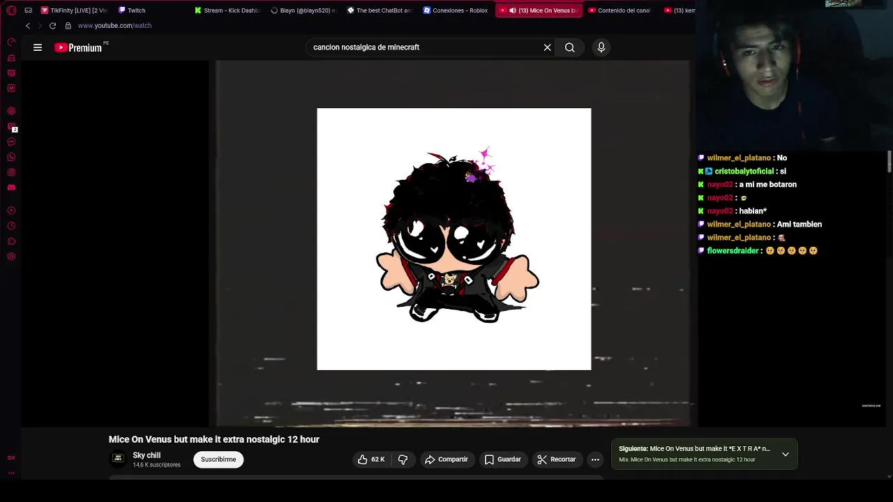Run the search with the magnifier button
Viewport: 893px width, 502px height.
point(570,47)
